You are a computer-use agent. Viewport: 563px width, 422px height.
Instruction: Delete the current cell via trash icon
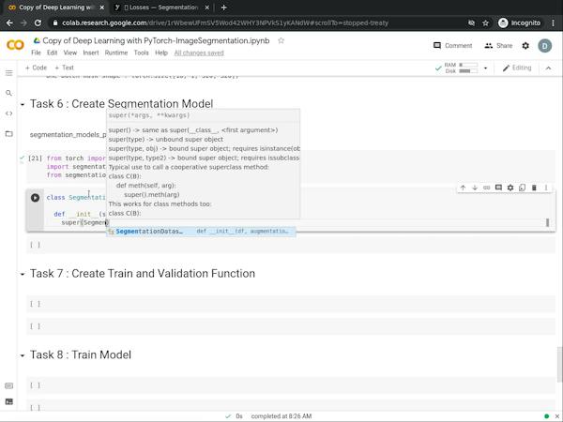(x=534, y=188)
